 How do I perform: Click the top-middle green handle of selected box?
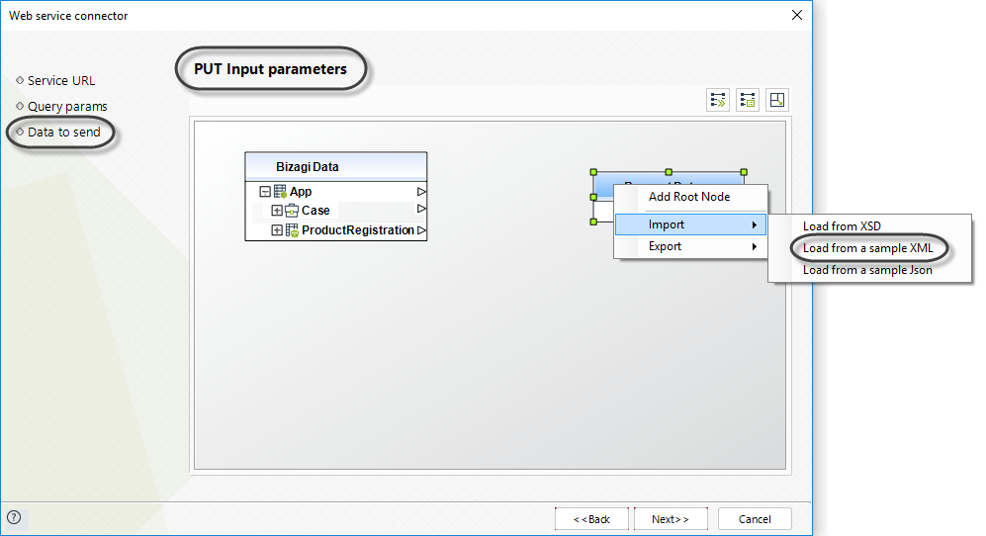pos(669,172)
